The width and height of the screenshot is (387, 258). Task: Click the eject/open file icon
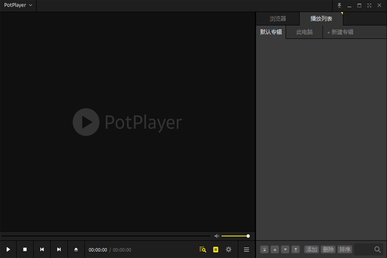pos(76,249)
